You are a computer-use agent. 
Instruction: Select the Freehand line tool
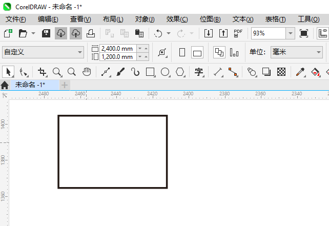point(106,72)
